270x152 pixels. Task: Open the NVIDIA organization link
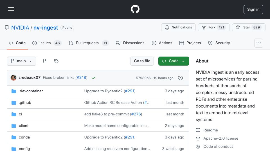20,28
